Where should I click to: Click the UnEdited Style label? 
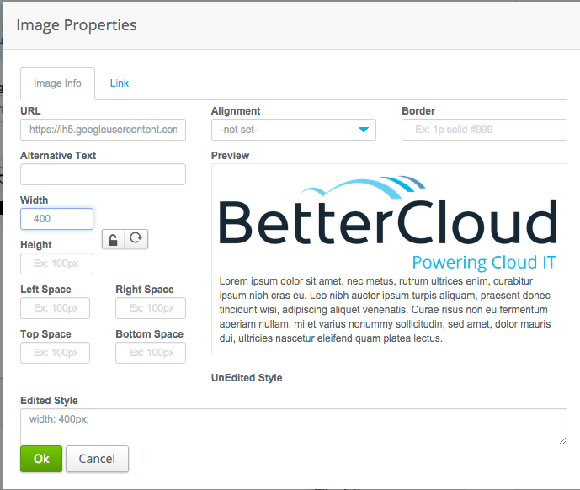247,378
